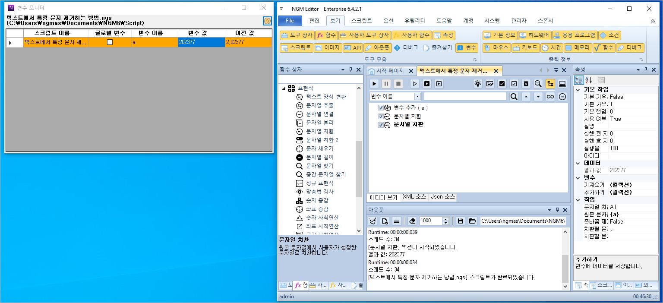Viewport: 663px width, 303px height.
Task: Sort properties alphabetically with the A-Z icon
Action: [x=588, y=80]
